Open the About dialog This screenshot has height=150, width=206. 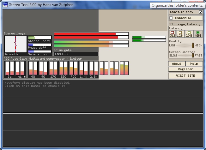[177, 64]
